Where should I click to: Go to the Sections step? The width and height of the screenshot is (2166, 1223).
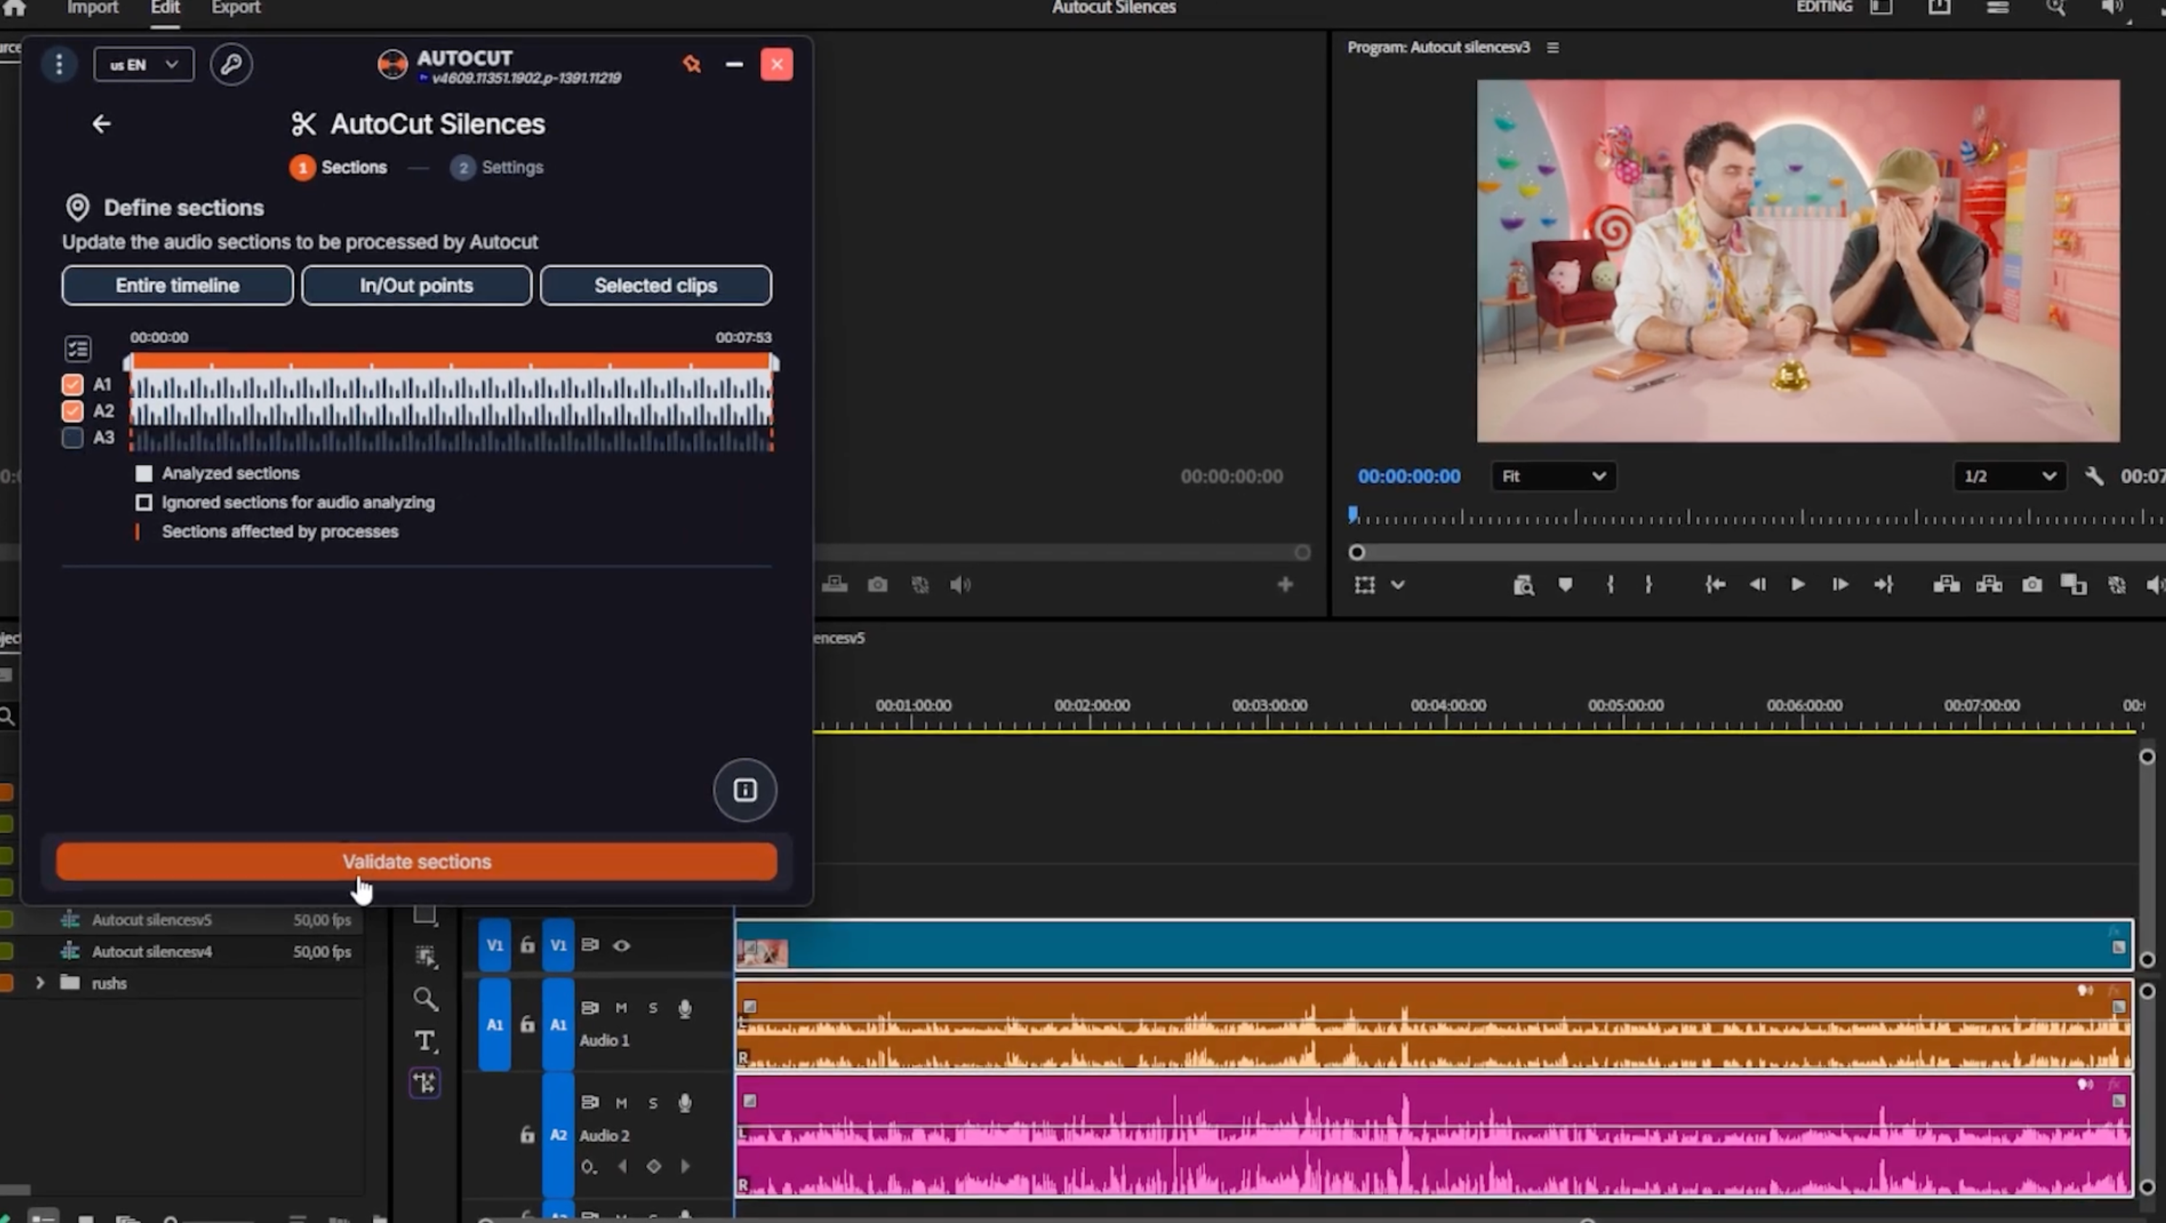338,168
